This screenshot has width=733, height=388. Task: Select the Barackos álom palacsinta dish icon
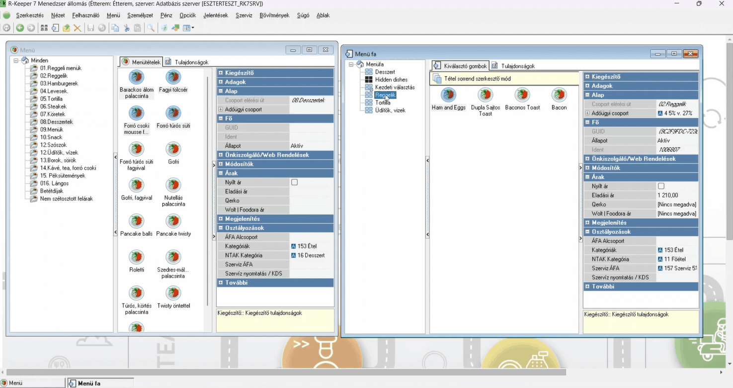click(x=137, y=77)
